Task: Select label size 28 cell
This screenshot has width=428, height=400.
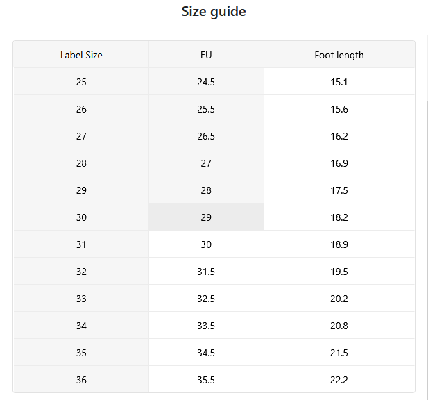Action: [81, 162]
